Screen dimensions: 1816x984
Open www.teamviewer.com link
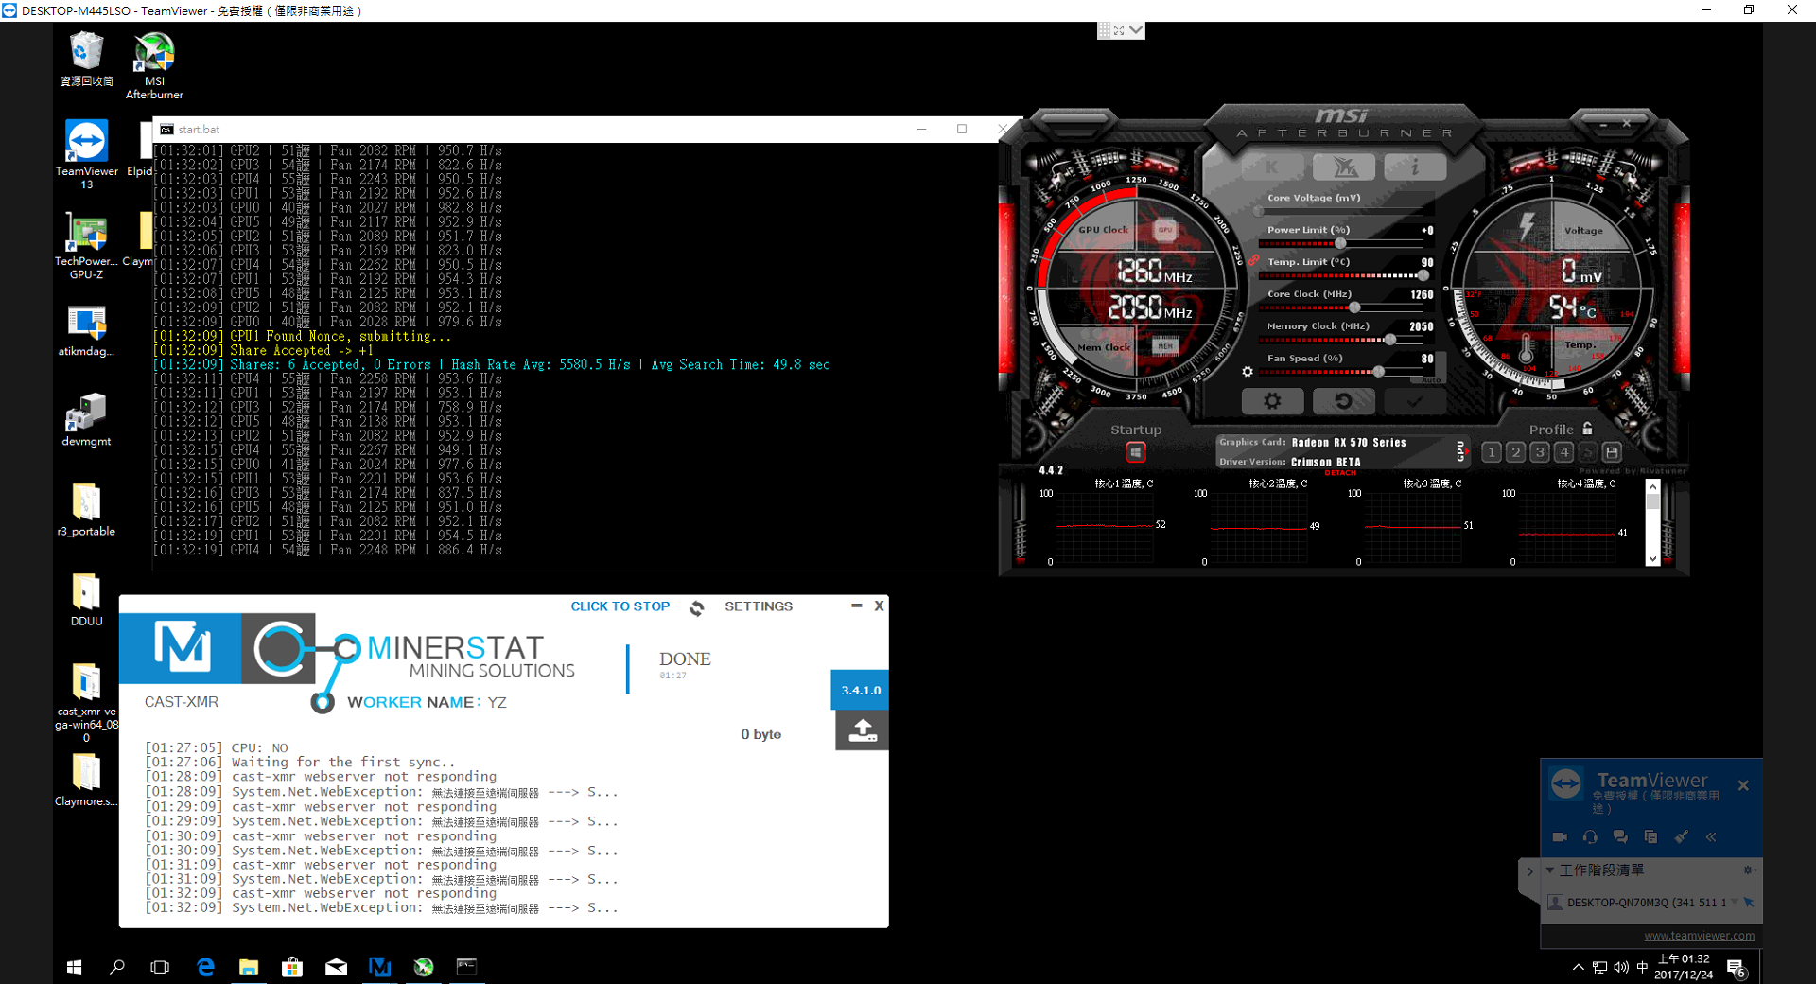tap(1699, 936)
